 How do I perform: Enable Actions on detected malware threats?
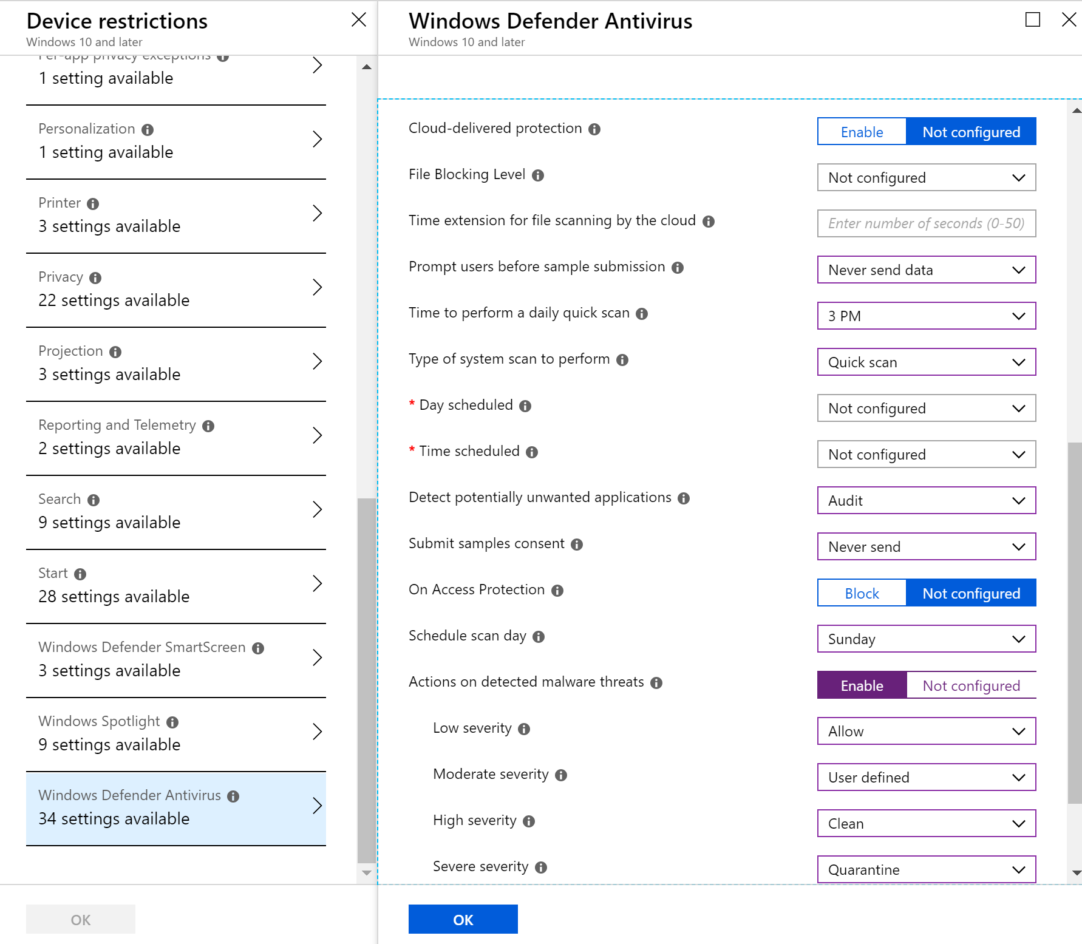[862, 685]
